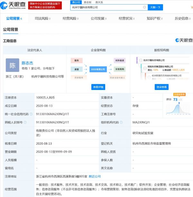Click the company name search input field
Viewport: 193px width, 197px height.
[106, 7]
